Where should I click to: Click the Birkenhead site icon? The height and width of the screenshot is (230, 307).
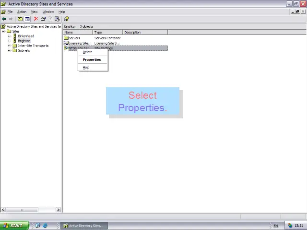pos(15,36)
